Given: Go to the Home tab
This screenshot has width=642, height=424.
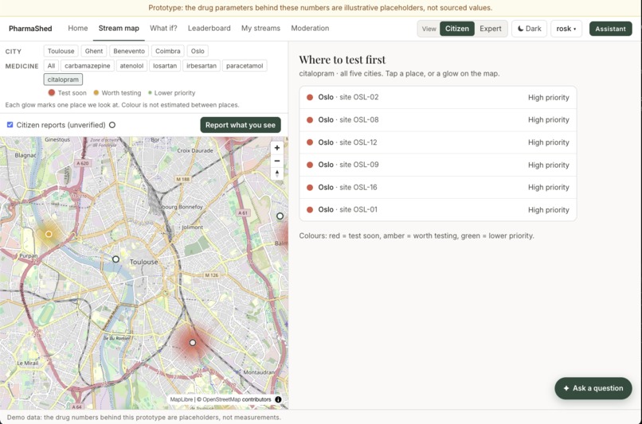Looking at the screenshot, I should pyautogui.click(x=78, y=28).
